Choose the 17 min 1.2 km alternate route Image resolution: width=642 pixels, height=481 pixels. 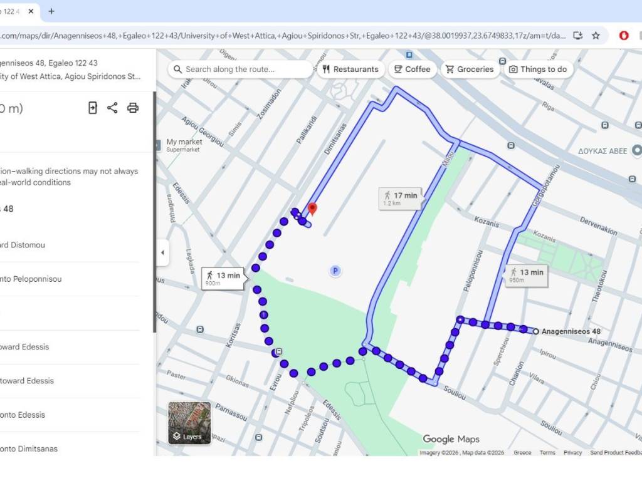[401, 199]
